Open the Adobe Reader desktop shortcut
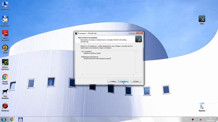The height and width of the screenshot is (122, 218). pyautogui.click(x=5, y=35)
